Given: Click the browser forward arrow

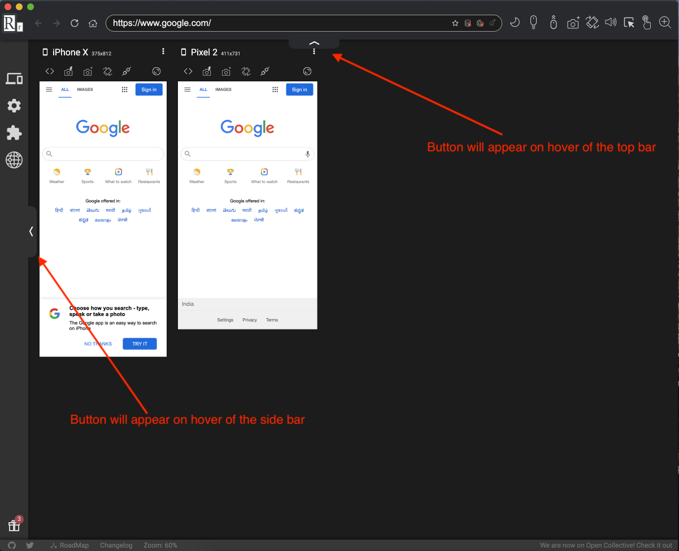Looking at the screenshot, I should [x=56, y=23].
